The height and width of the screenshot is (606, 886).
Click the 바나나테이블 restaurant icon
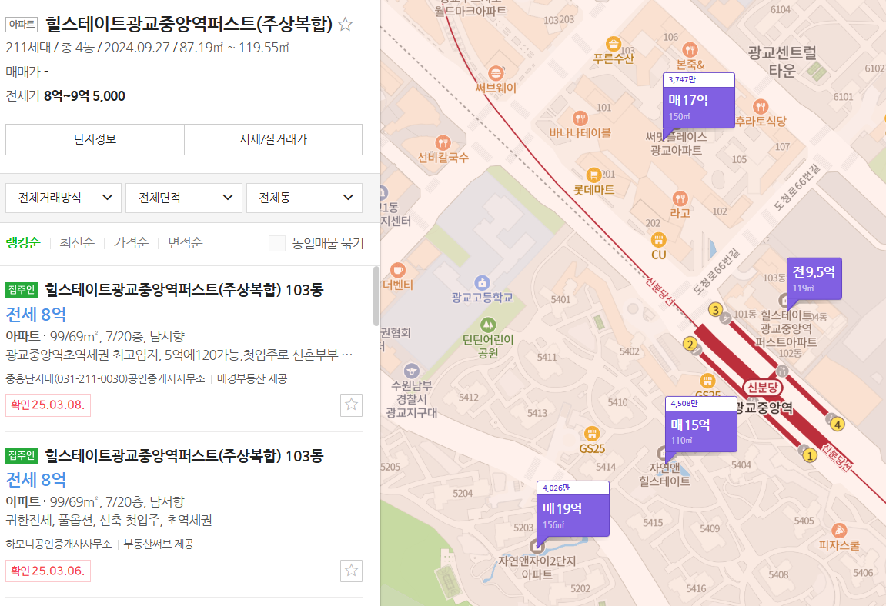(x=580, y=118)
